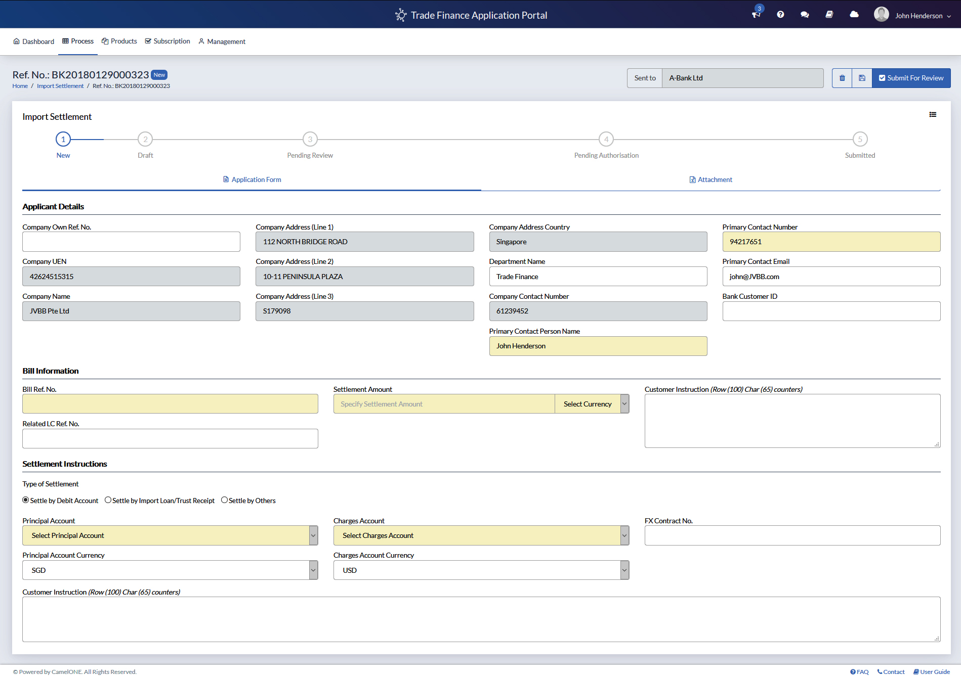The height and width of the screenshot is (679, 961).
Task: Expand Charges Account Currency USD dropdown
Action: coord(481,570)
